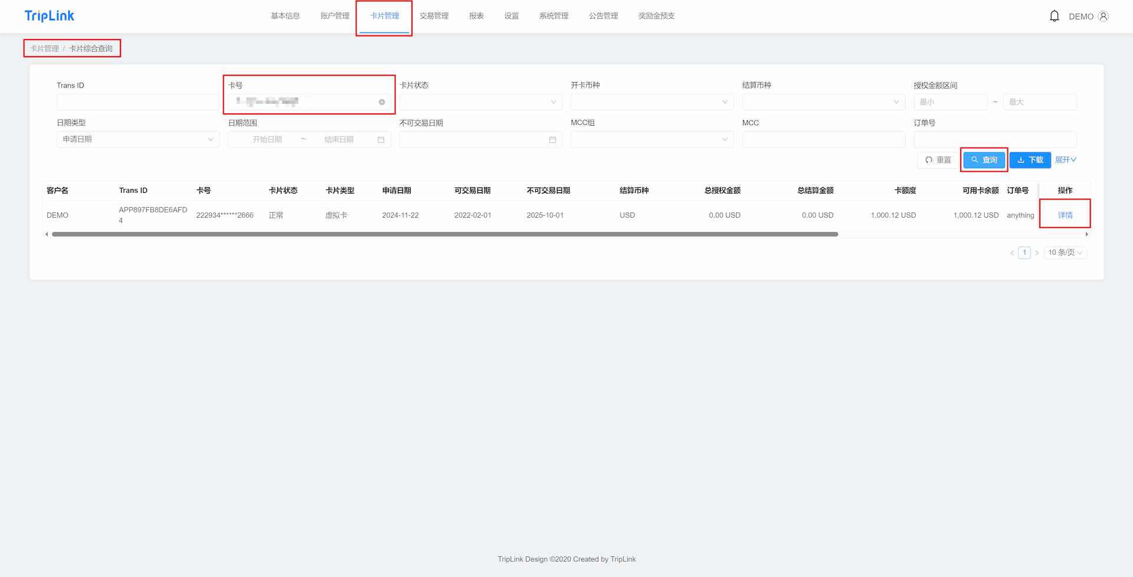Focus the Trans ID input field
This screenshot has width=1133, height=577.
point(138,102)
